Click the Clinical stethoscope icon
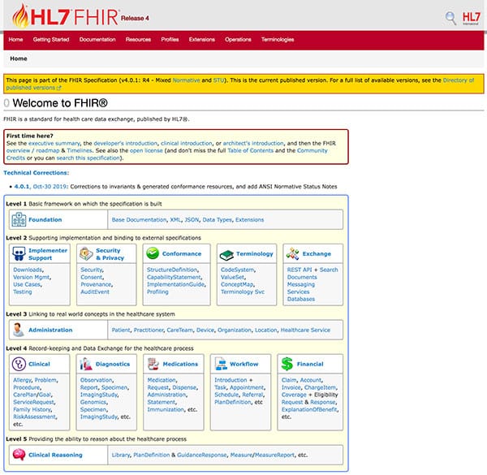 click(19, 364)
